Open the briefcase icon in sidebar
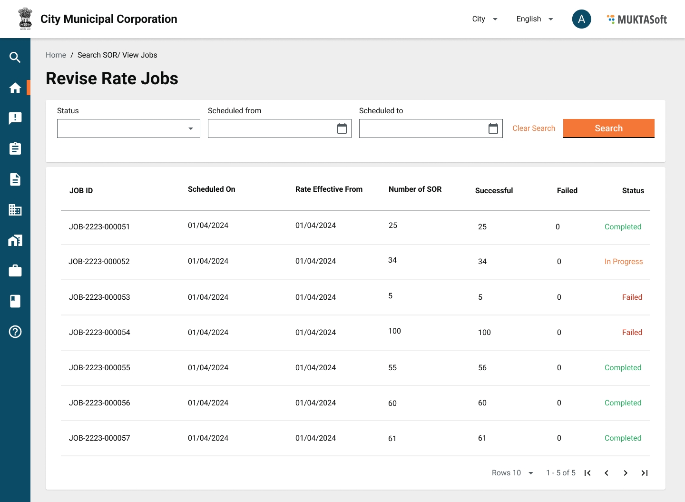The image size is (685, 502). [x=15, y=271]
